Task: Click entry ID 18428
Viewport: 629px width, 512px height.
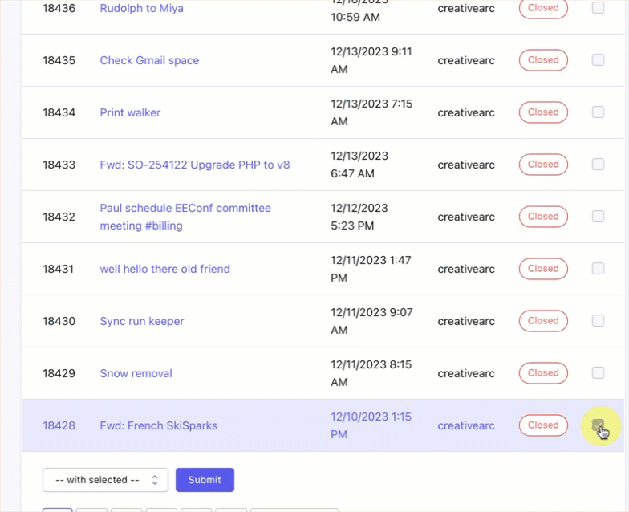Action: 59,425
